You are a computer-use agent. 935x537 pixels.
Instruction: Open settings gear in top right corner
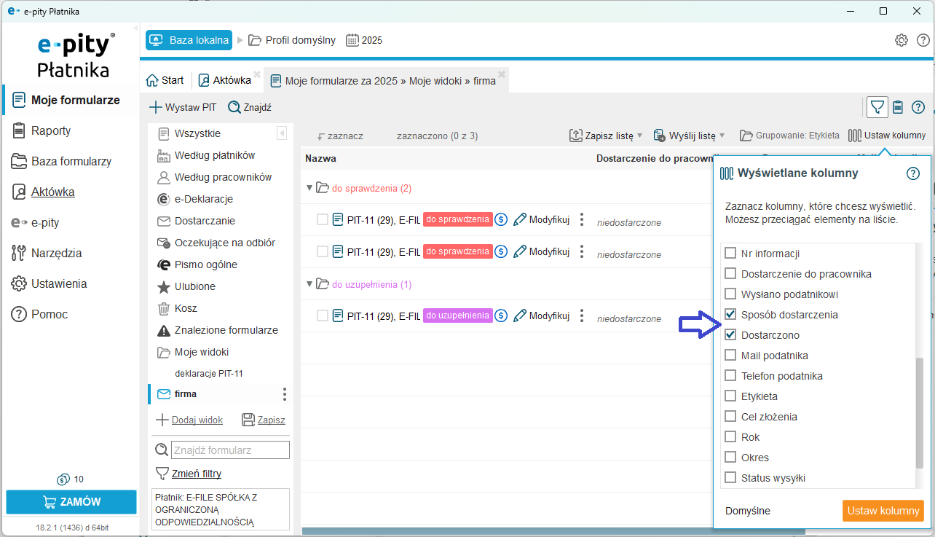pyautogui.click(x=901, y=40)
